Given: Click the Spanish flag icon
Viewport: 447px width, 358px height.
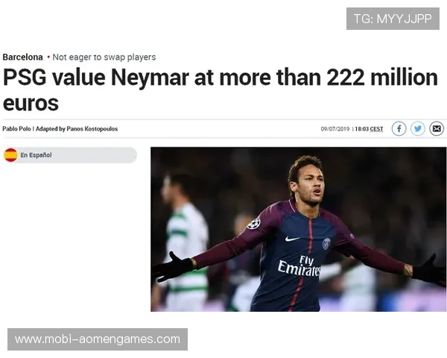Looking at the screenshot, I should [11, 155].
